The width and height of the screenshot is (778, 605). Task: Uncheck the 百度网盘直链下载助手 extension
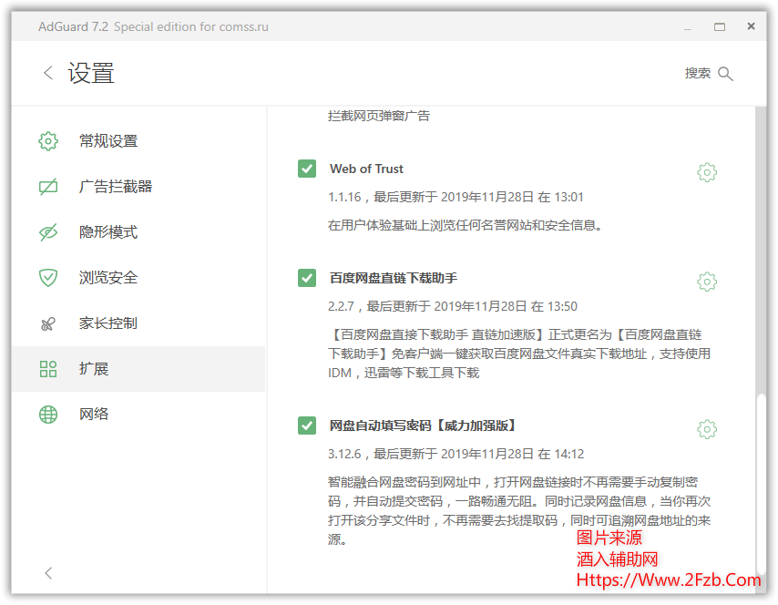point(307,278)
